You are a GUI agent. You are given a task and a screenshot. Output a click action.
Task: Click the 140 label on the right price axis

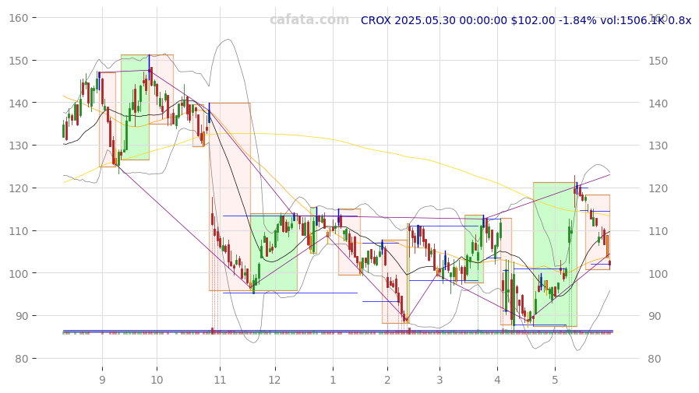tap(658, 104)
